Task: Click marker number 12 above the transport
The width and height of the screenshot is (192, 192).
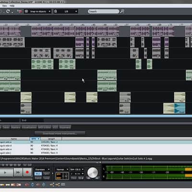Action: pyautogui.click(x=19, y=165)
